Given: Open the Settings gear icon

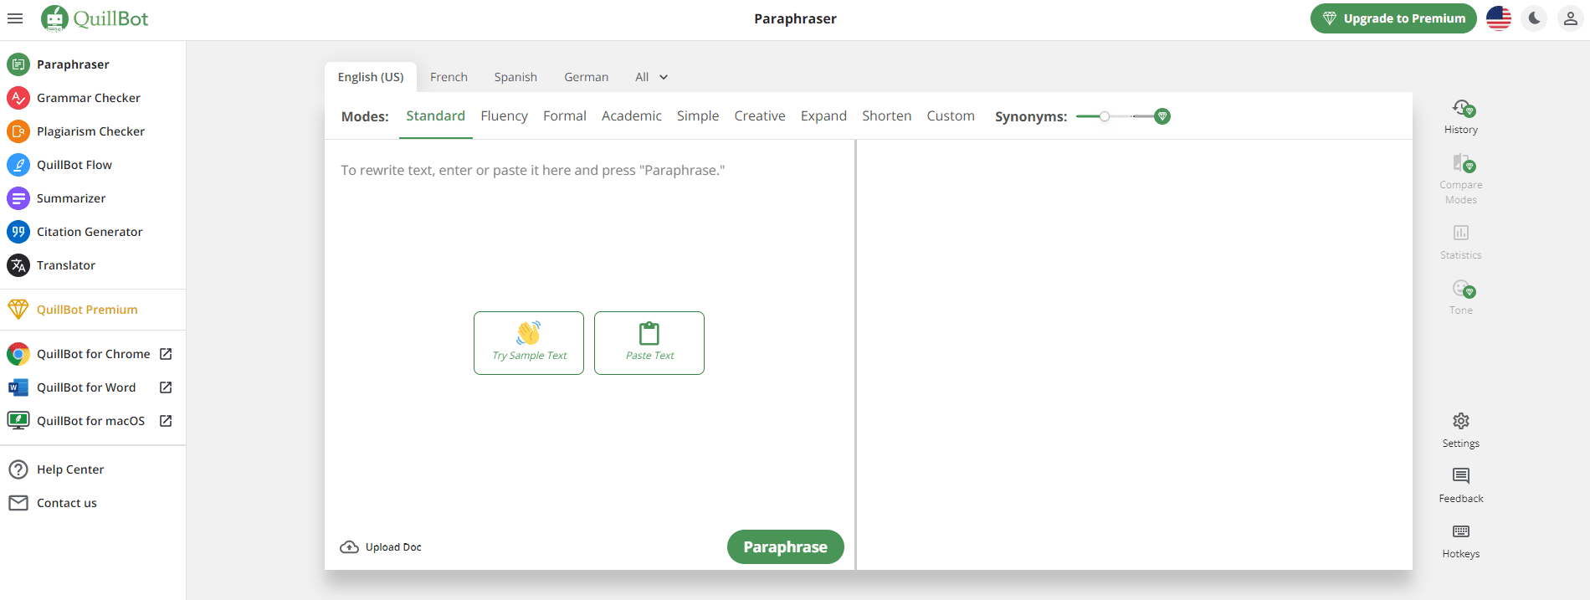Looking at the screenshot, I should [1461, 421].
